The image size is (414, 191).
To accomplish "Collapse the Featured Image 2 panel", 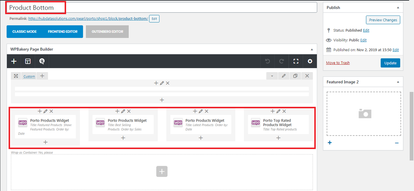I will tap(398, 82).
